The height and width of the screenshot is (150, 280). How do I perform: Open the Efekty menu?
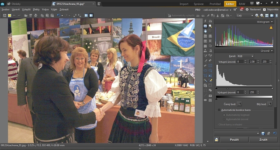click(36, 9)
